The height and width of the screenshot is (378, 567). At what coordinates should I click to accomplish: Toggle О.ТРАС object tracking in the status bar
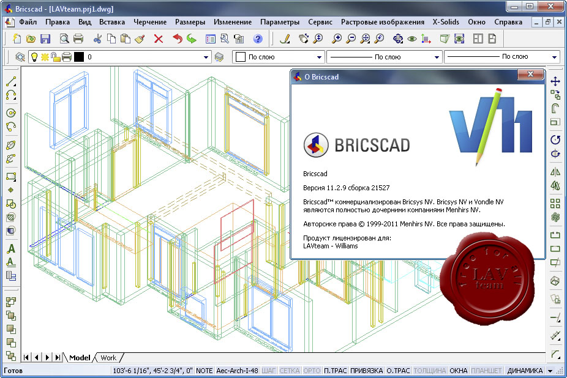pos(398,371)
